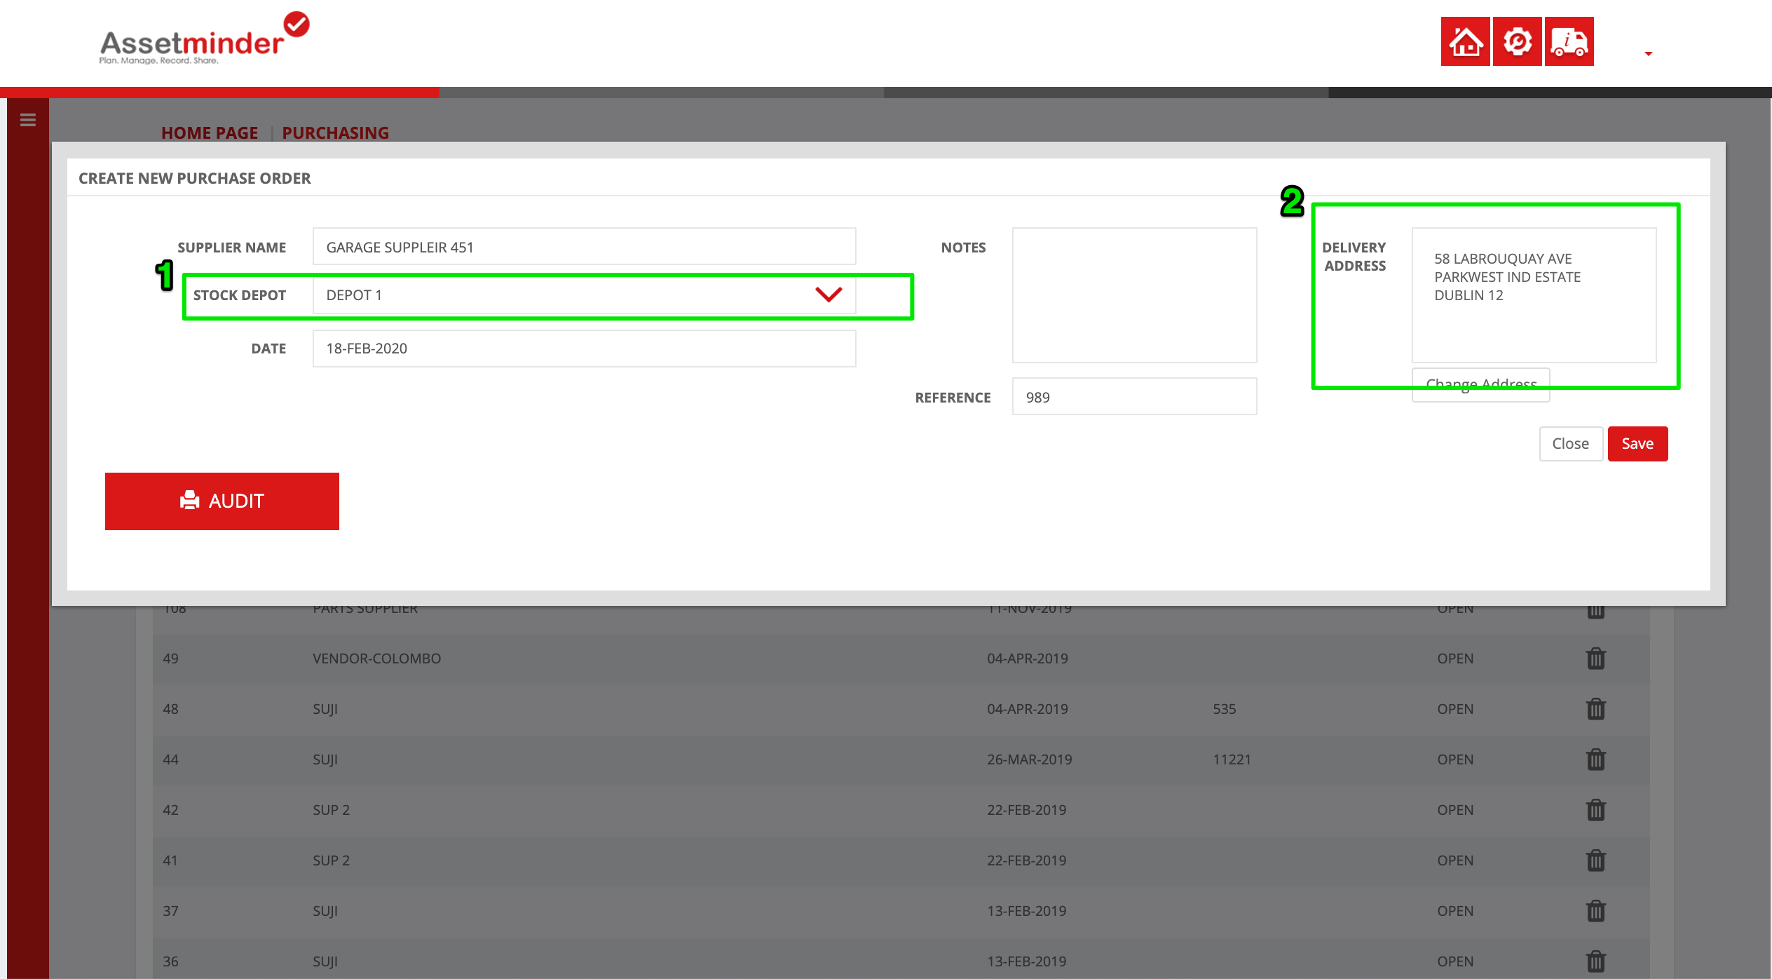This screenshot has height=979, width=1772.
Task: Open the maintenance gear wrench icon
Action: point(1517,41)
